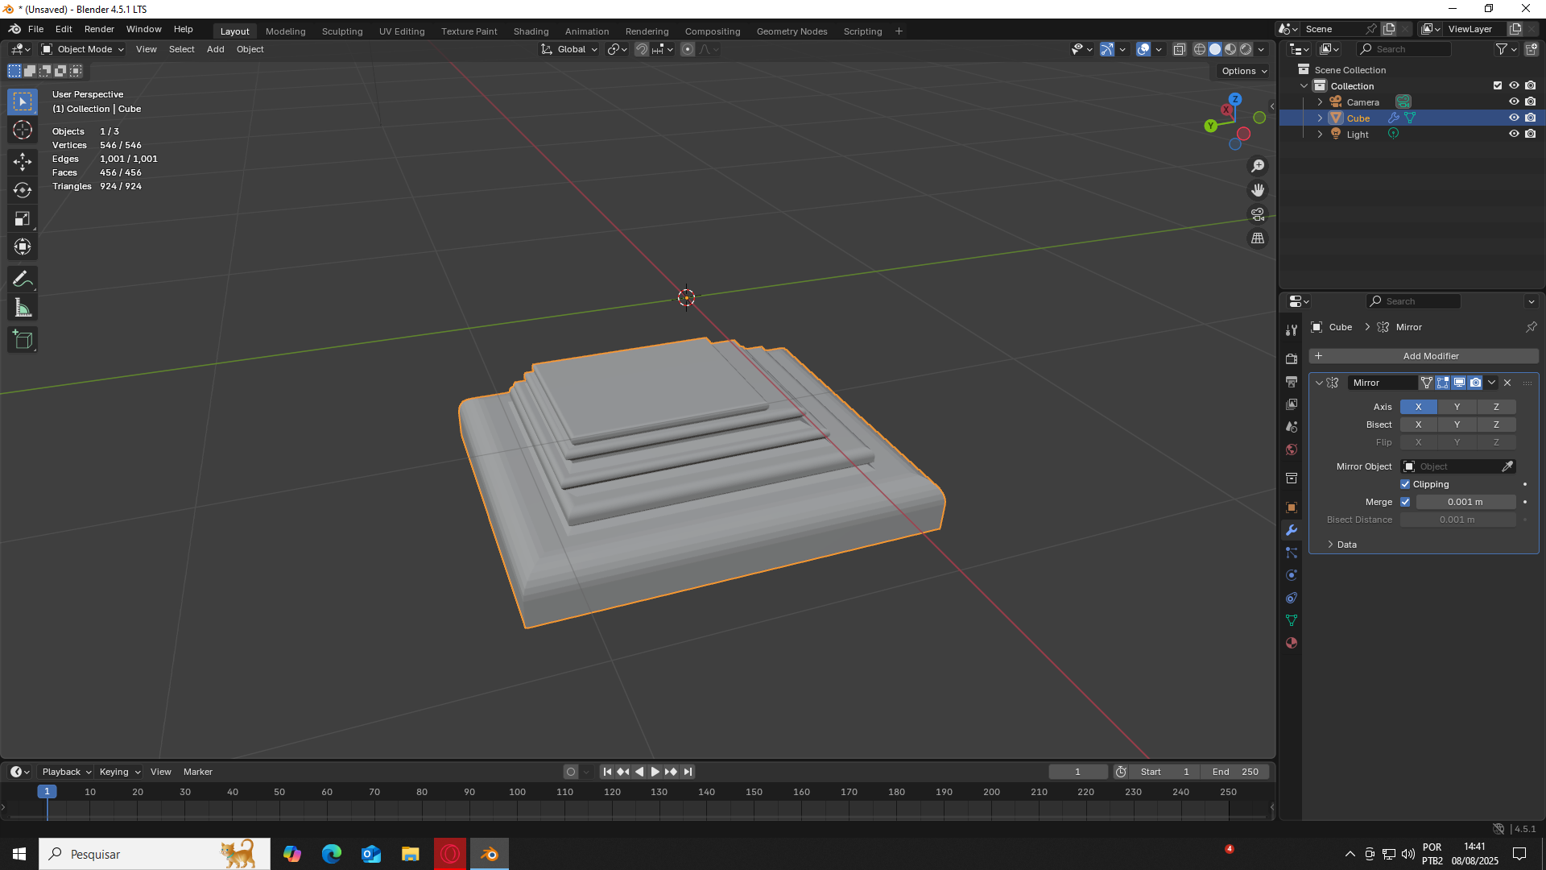Select the Scale tool icon

tap(23, 219)
